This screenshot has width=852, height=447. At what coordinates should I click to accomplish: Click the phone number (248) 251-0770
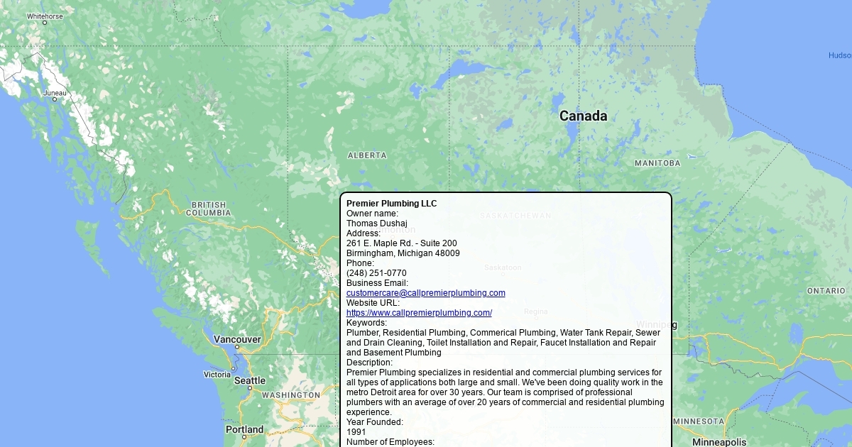tap(376, 273)
